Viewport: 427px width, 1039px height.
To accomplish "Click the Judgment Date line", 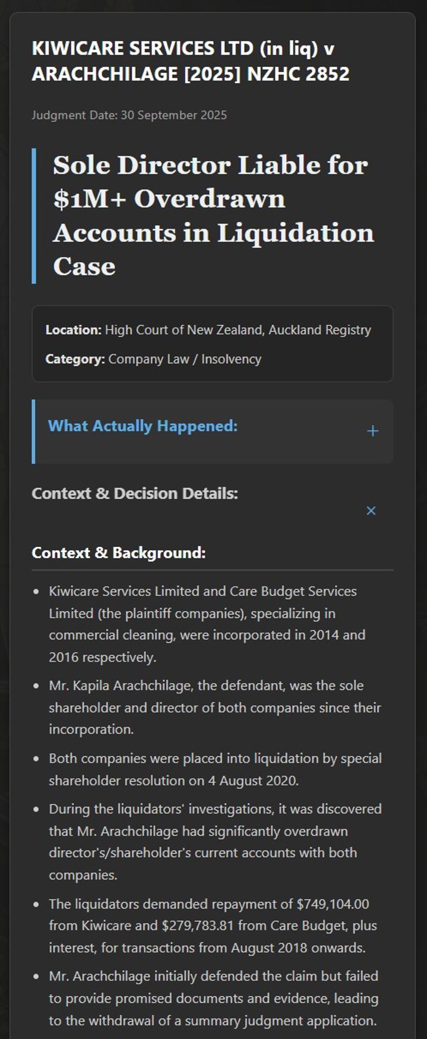I will tap(129, 115).
